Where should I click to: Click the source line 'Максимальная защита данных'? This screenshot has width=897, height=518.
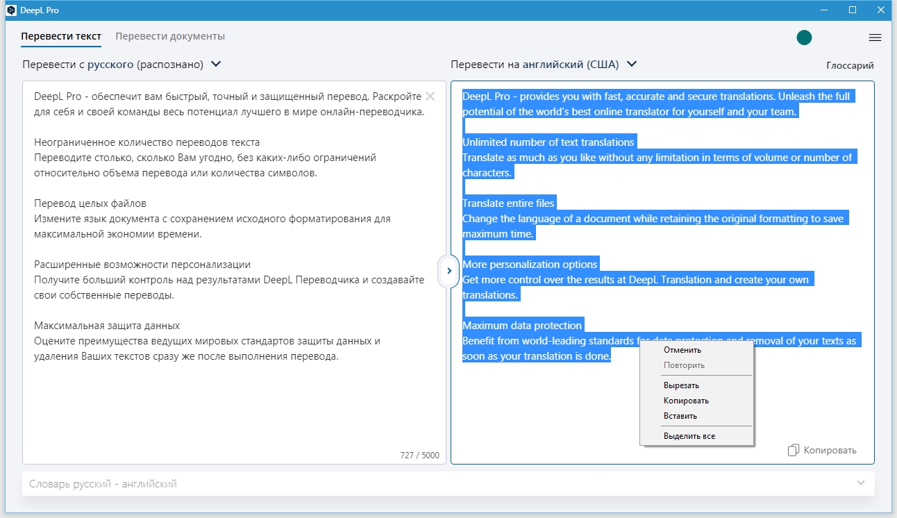pyautogui.click(x=107, y=326)
